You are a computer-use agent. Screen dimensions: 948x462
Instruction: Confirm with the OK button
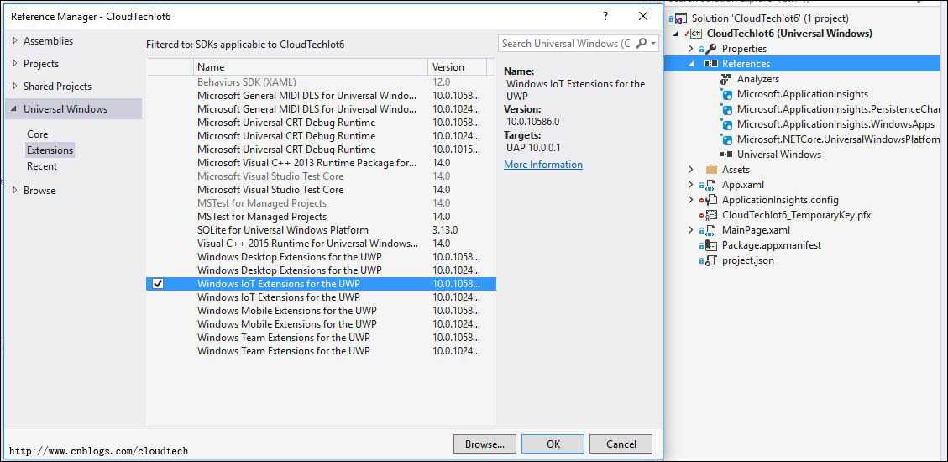tap(553, 444)
